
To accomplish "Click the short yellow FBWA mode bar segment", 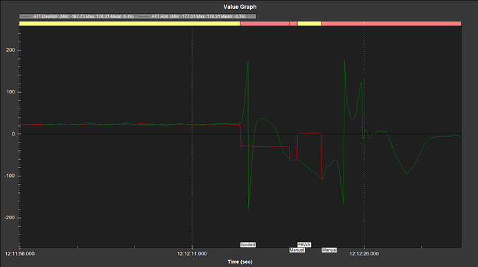I will pos(310,24).
